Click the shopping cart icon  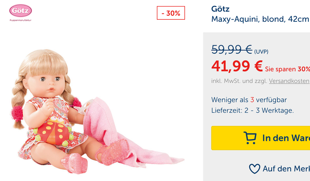250,138
